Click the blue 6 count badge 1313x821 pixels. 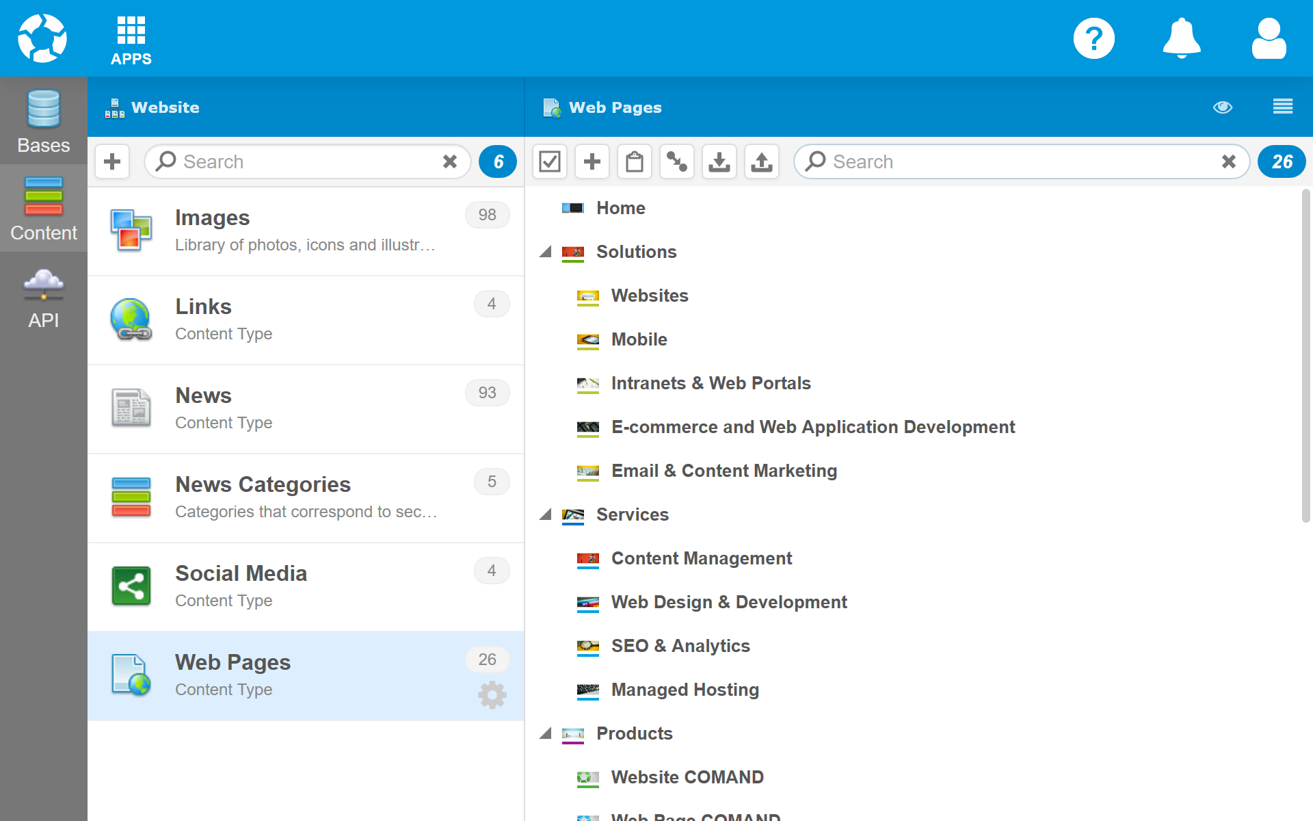point(498,161)
